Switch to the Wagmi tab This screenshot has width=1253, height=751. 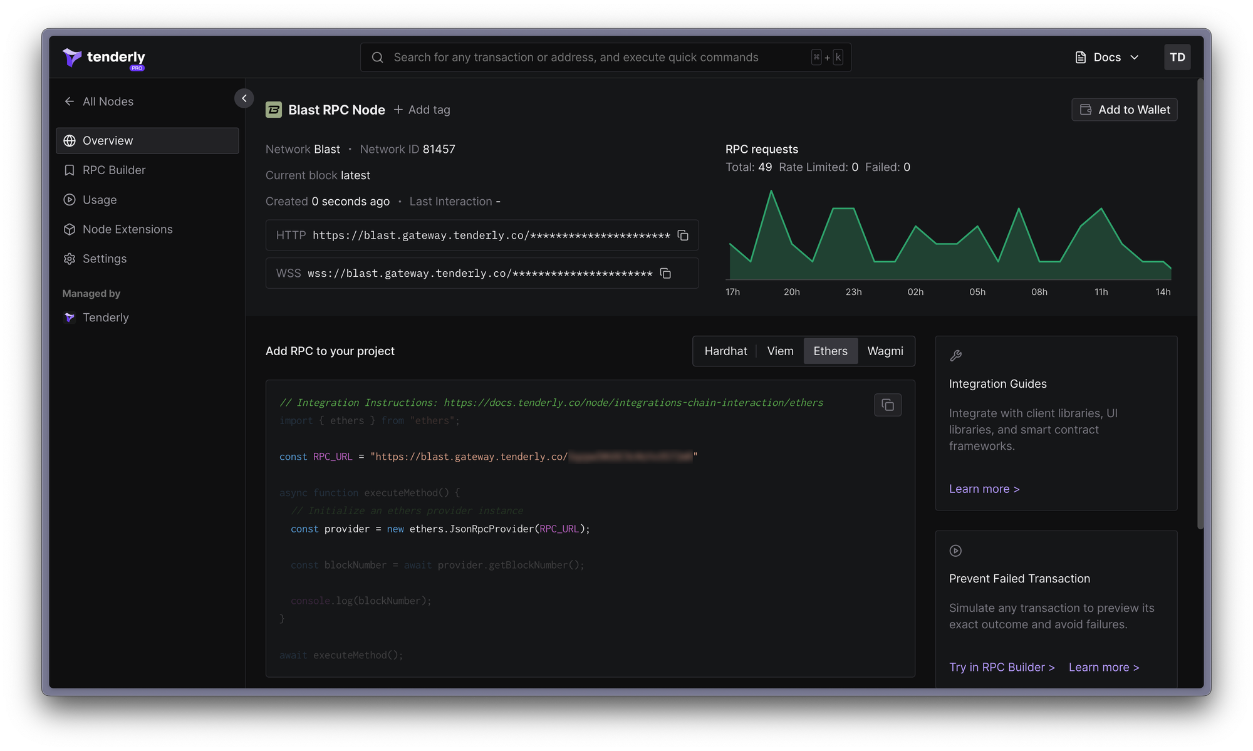885,351
